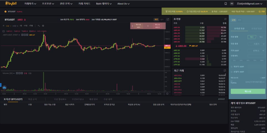The width and height of the screenshot is (267, 133).
Task: Expand the 관련 조약 navigation menu
Action: 66,4
